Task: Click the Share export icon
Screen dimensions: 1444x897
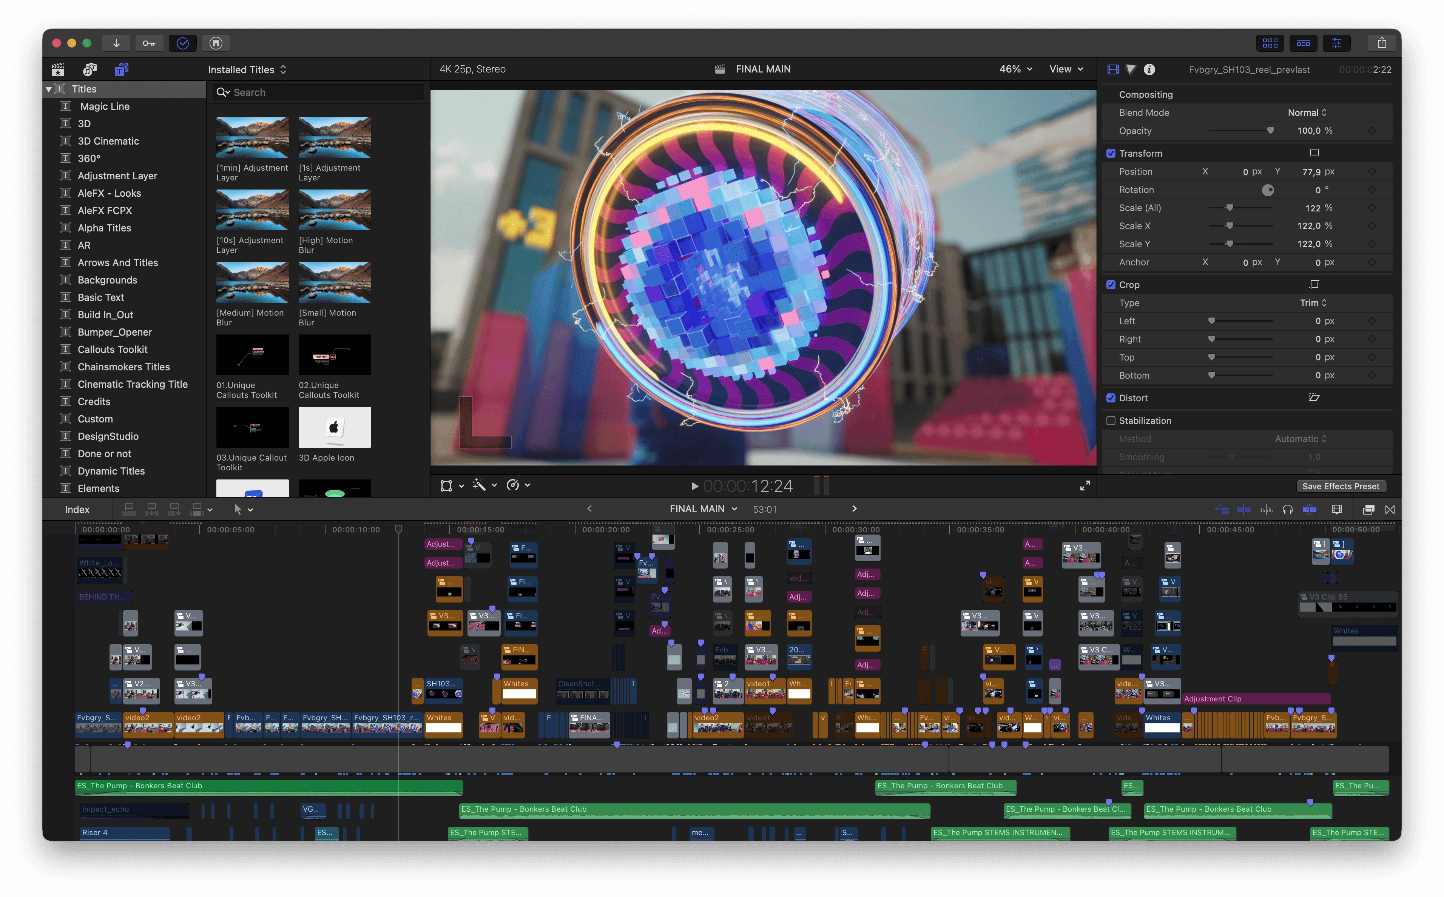Action: [x=1382, y=43]
